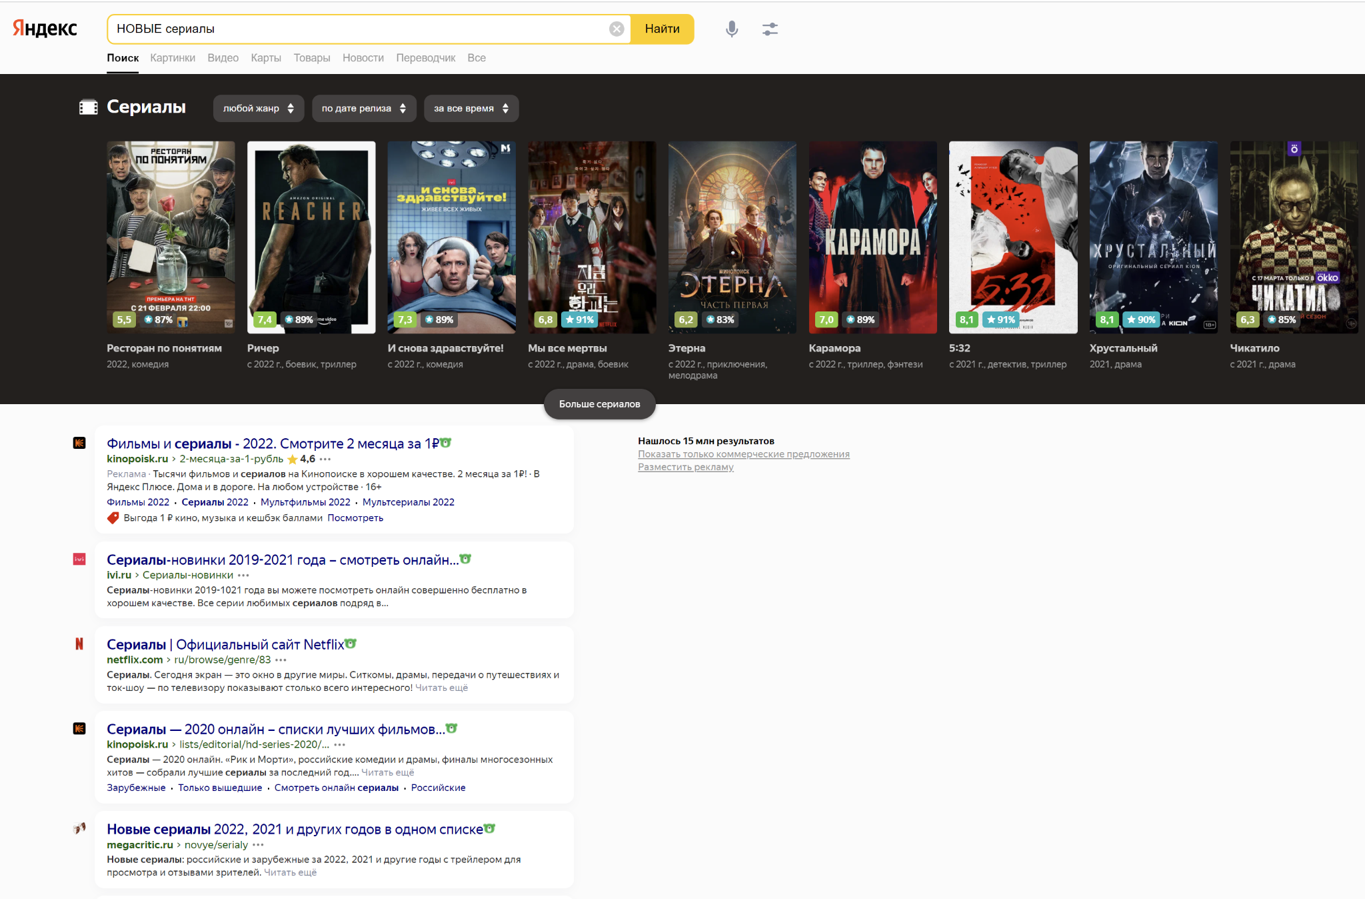Open the Этерна poster
This screenshot has width=1365, height=899.
click(732, 237)
